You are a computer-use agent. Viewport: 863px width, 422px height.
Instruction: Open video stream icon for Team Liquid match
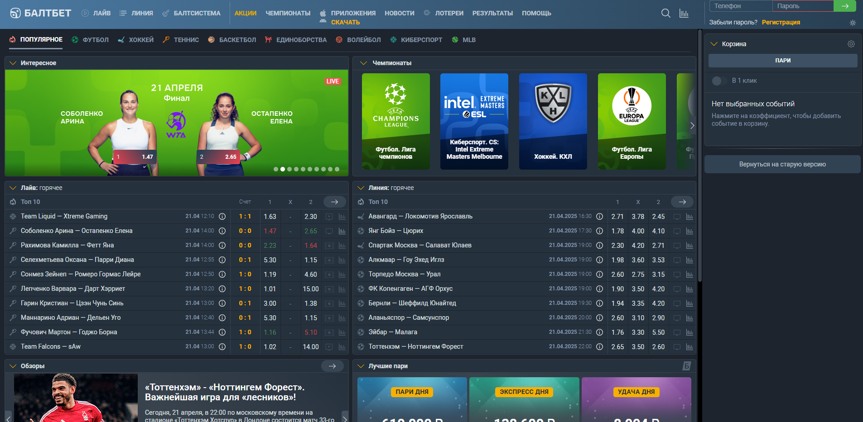(329, 217)
